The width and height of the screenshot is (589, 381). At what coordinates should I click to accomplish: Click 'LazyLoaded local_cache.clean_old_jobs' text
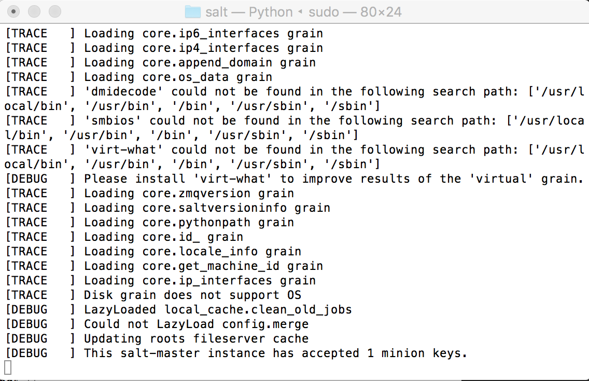click(218, 309)
